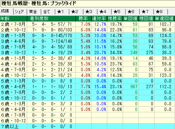The width and height of the screenshot is (175, 129).
Task: Select the 3歳・10-12 row
Action: pos(87,52)
